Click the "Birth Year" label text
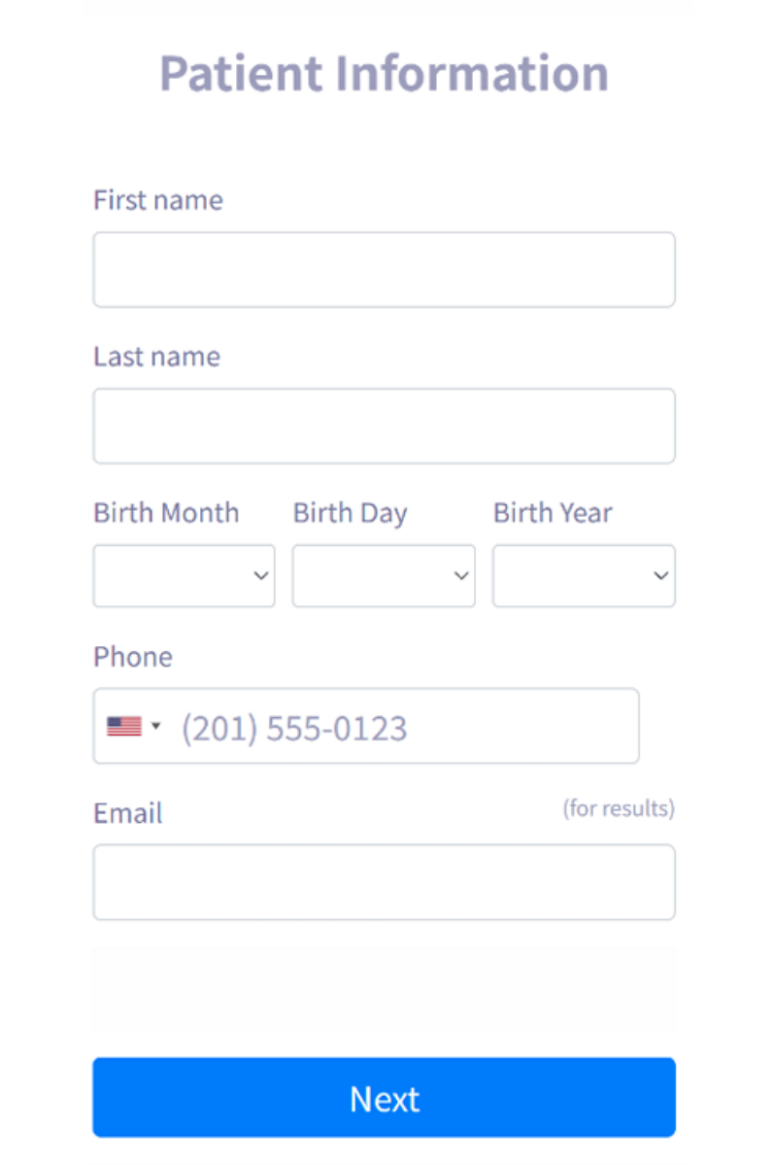The height and width of the screenshot is (1166, 777). 553,513
